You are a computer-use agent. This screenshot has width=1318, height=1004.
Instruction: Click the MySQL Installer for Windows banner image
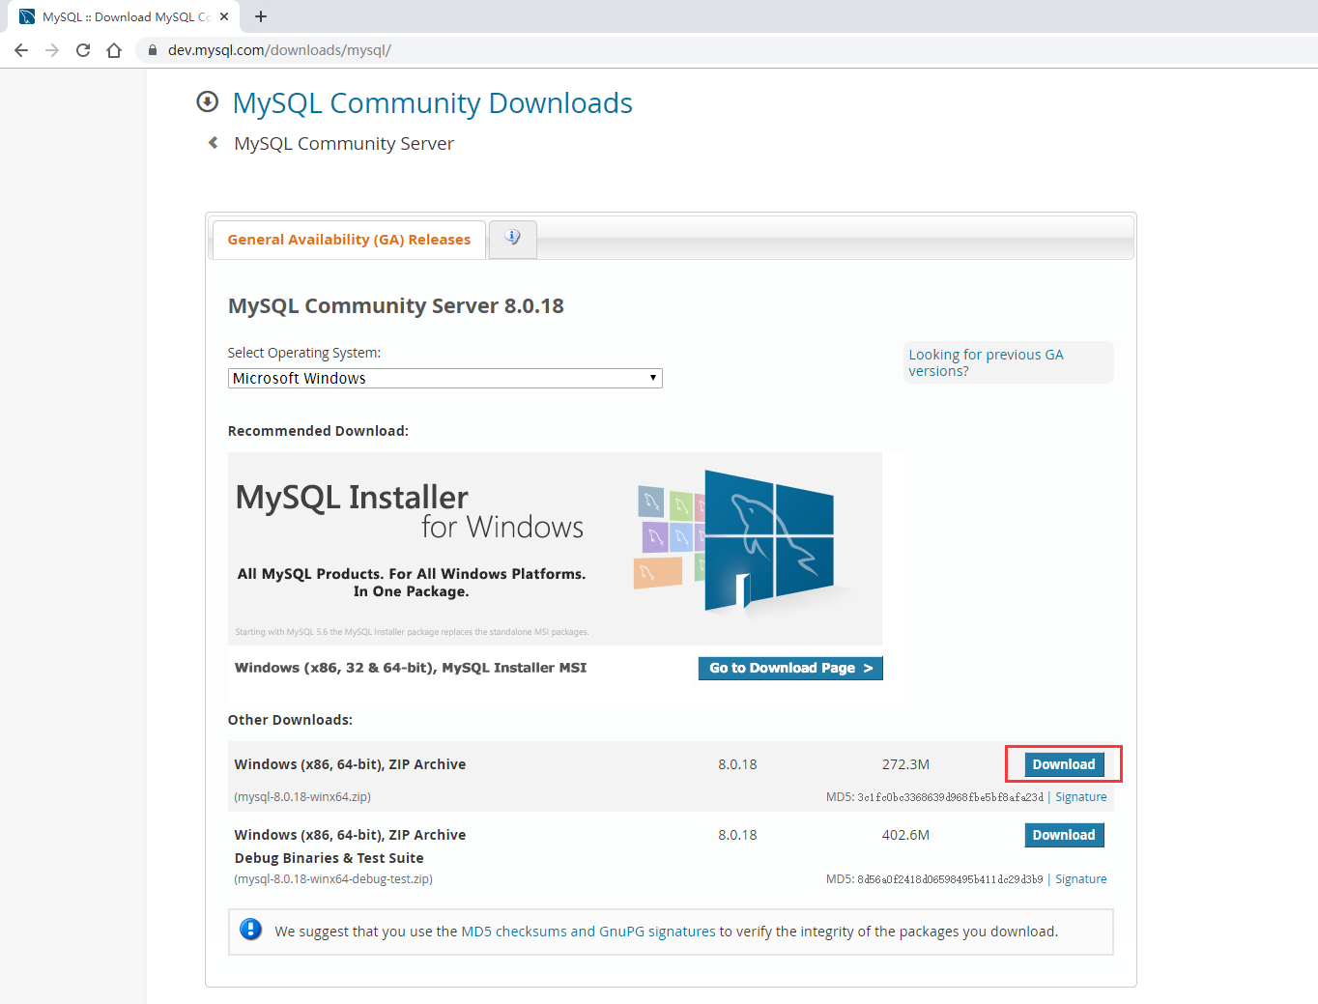click(555, 549)
